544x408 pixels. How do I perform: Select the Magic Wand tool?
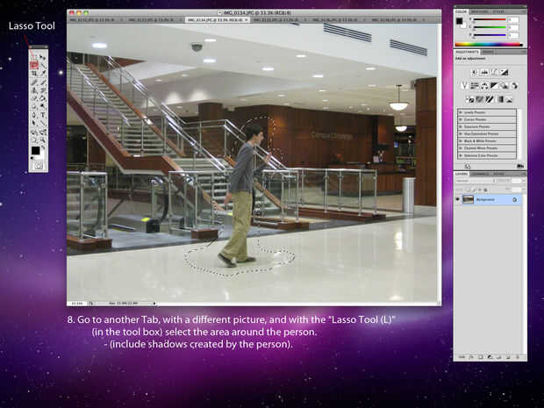click(x=43, y=65)
